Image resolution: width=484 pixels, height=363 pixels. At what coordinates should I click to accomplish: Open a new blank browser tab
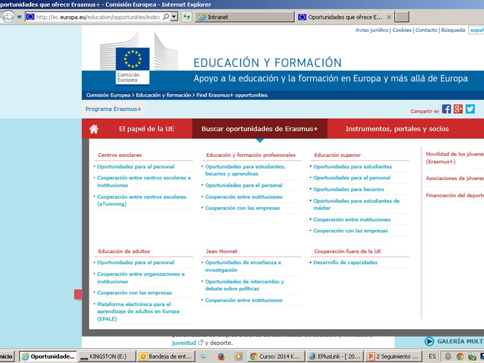pyautogui.click(x=402, y=17)
